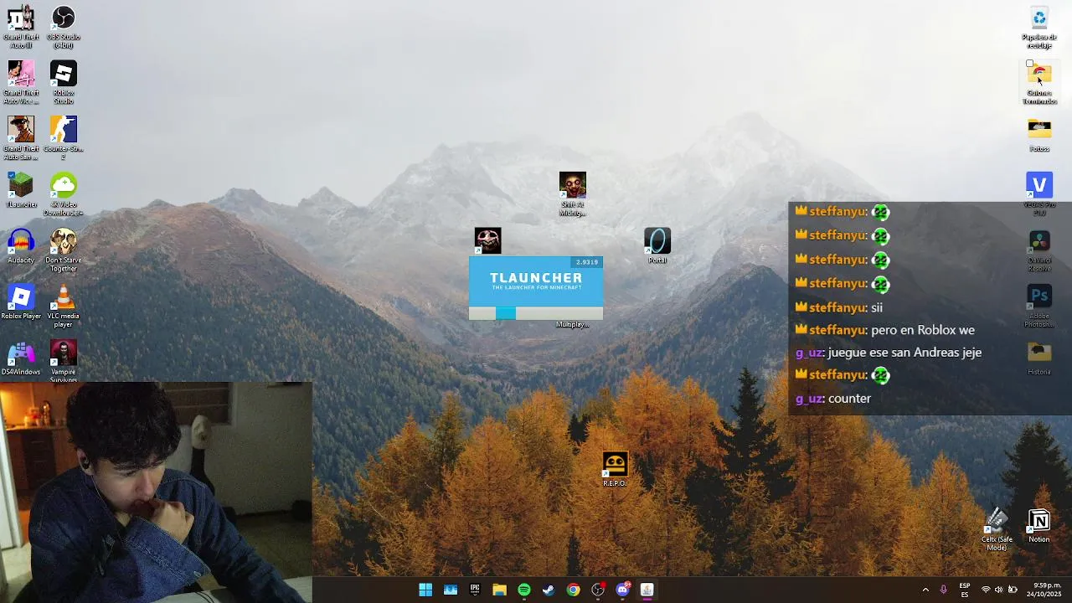
Task: Select Grand Theft Auto Vice City shortcut
Action: [x=21, y=82]
